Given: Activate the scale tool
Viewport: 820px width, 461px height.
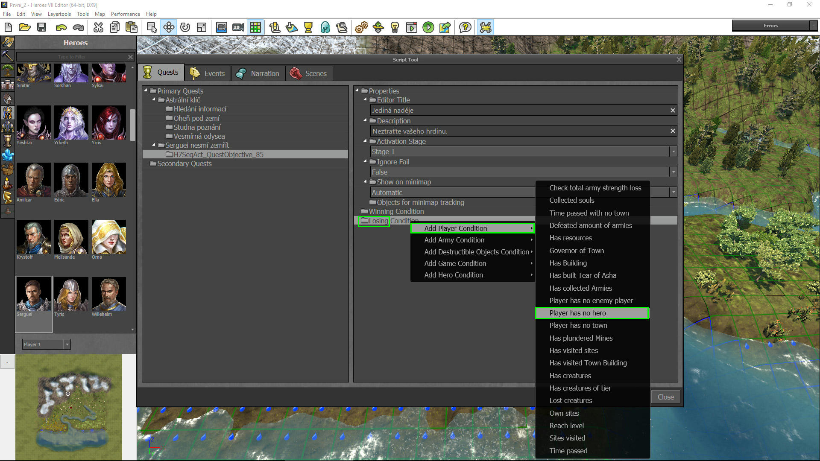Looking at the screenshot, I should coord(202,28).
